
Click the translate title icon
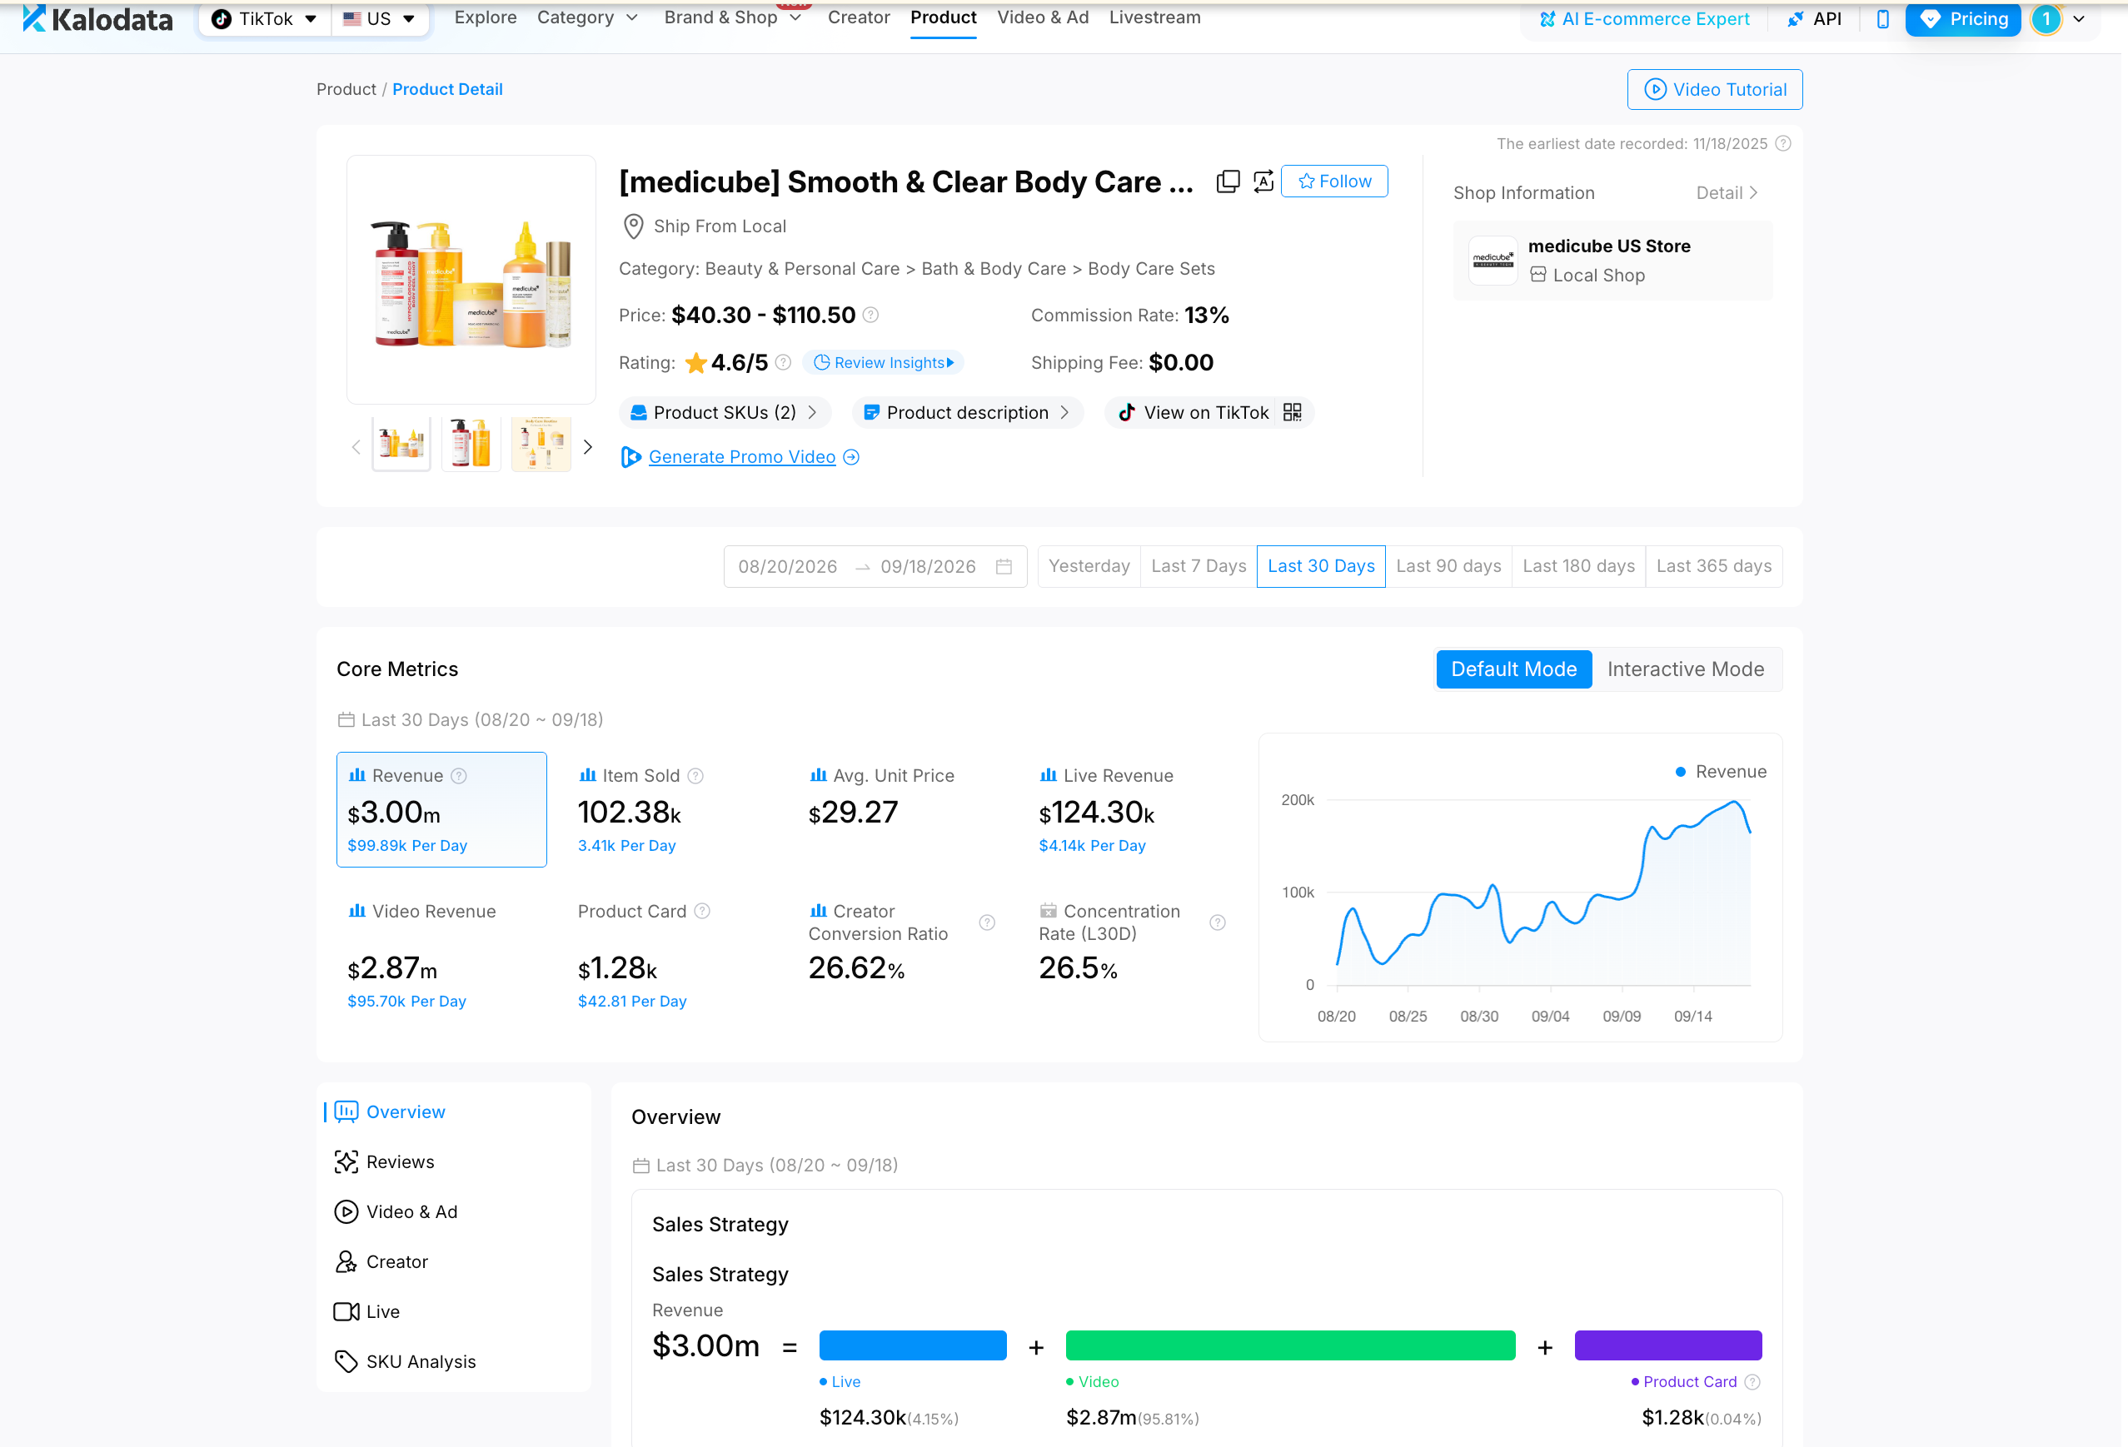(x=1263, y=181)
